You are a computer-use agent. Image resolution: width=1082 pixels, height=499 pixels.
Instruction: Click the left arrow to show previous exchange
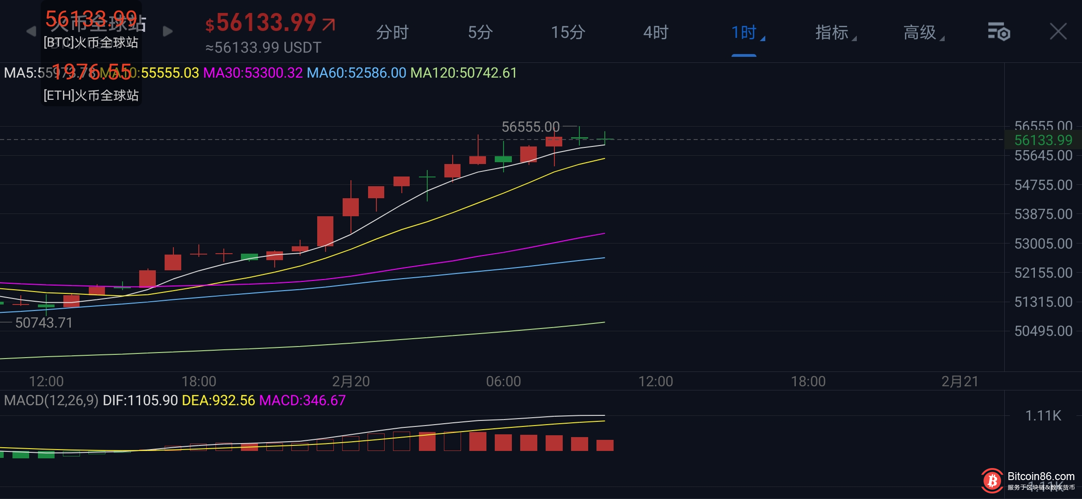point(31,31)
